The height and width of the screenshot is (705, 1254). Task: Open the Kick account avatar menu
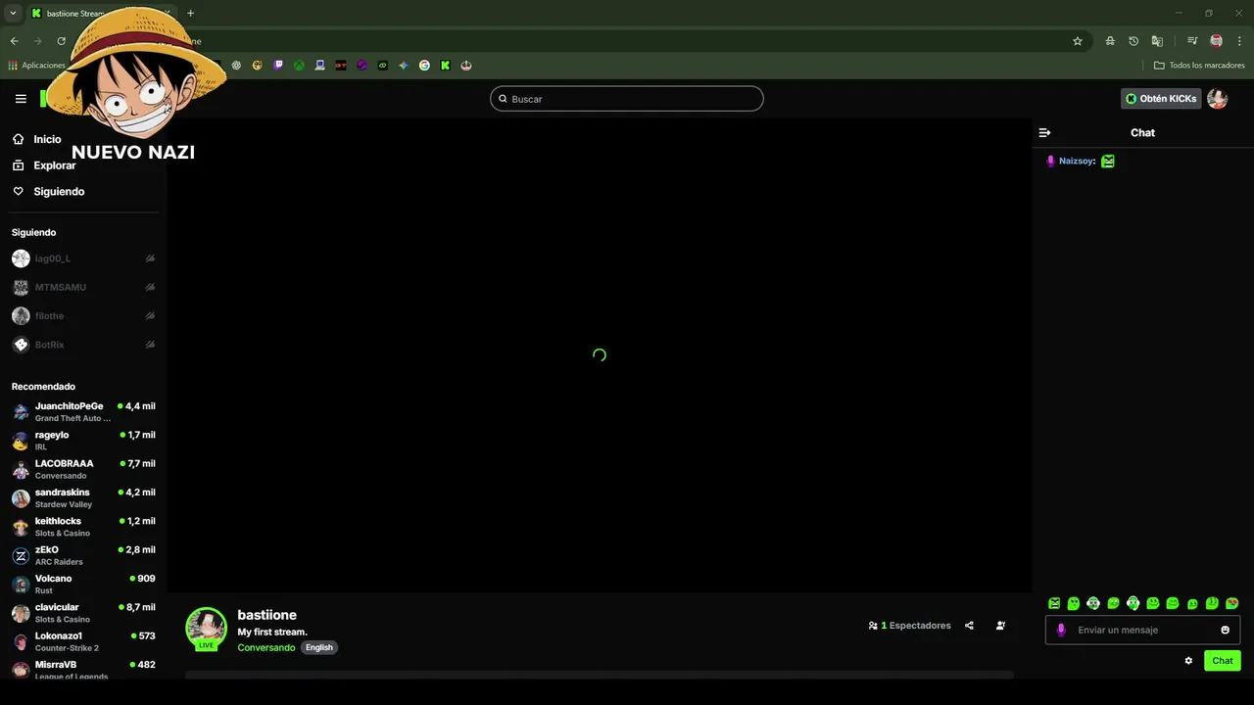coord(1218,99)
